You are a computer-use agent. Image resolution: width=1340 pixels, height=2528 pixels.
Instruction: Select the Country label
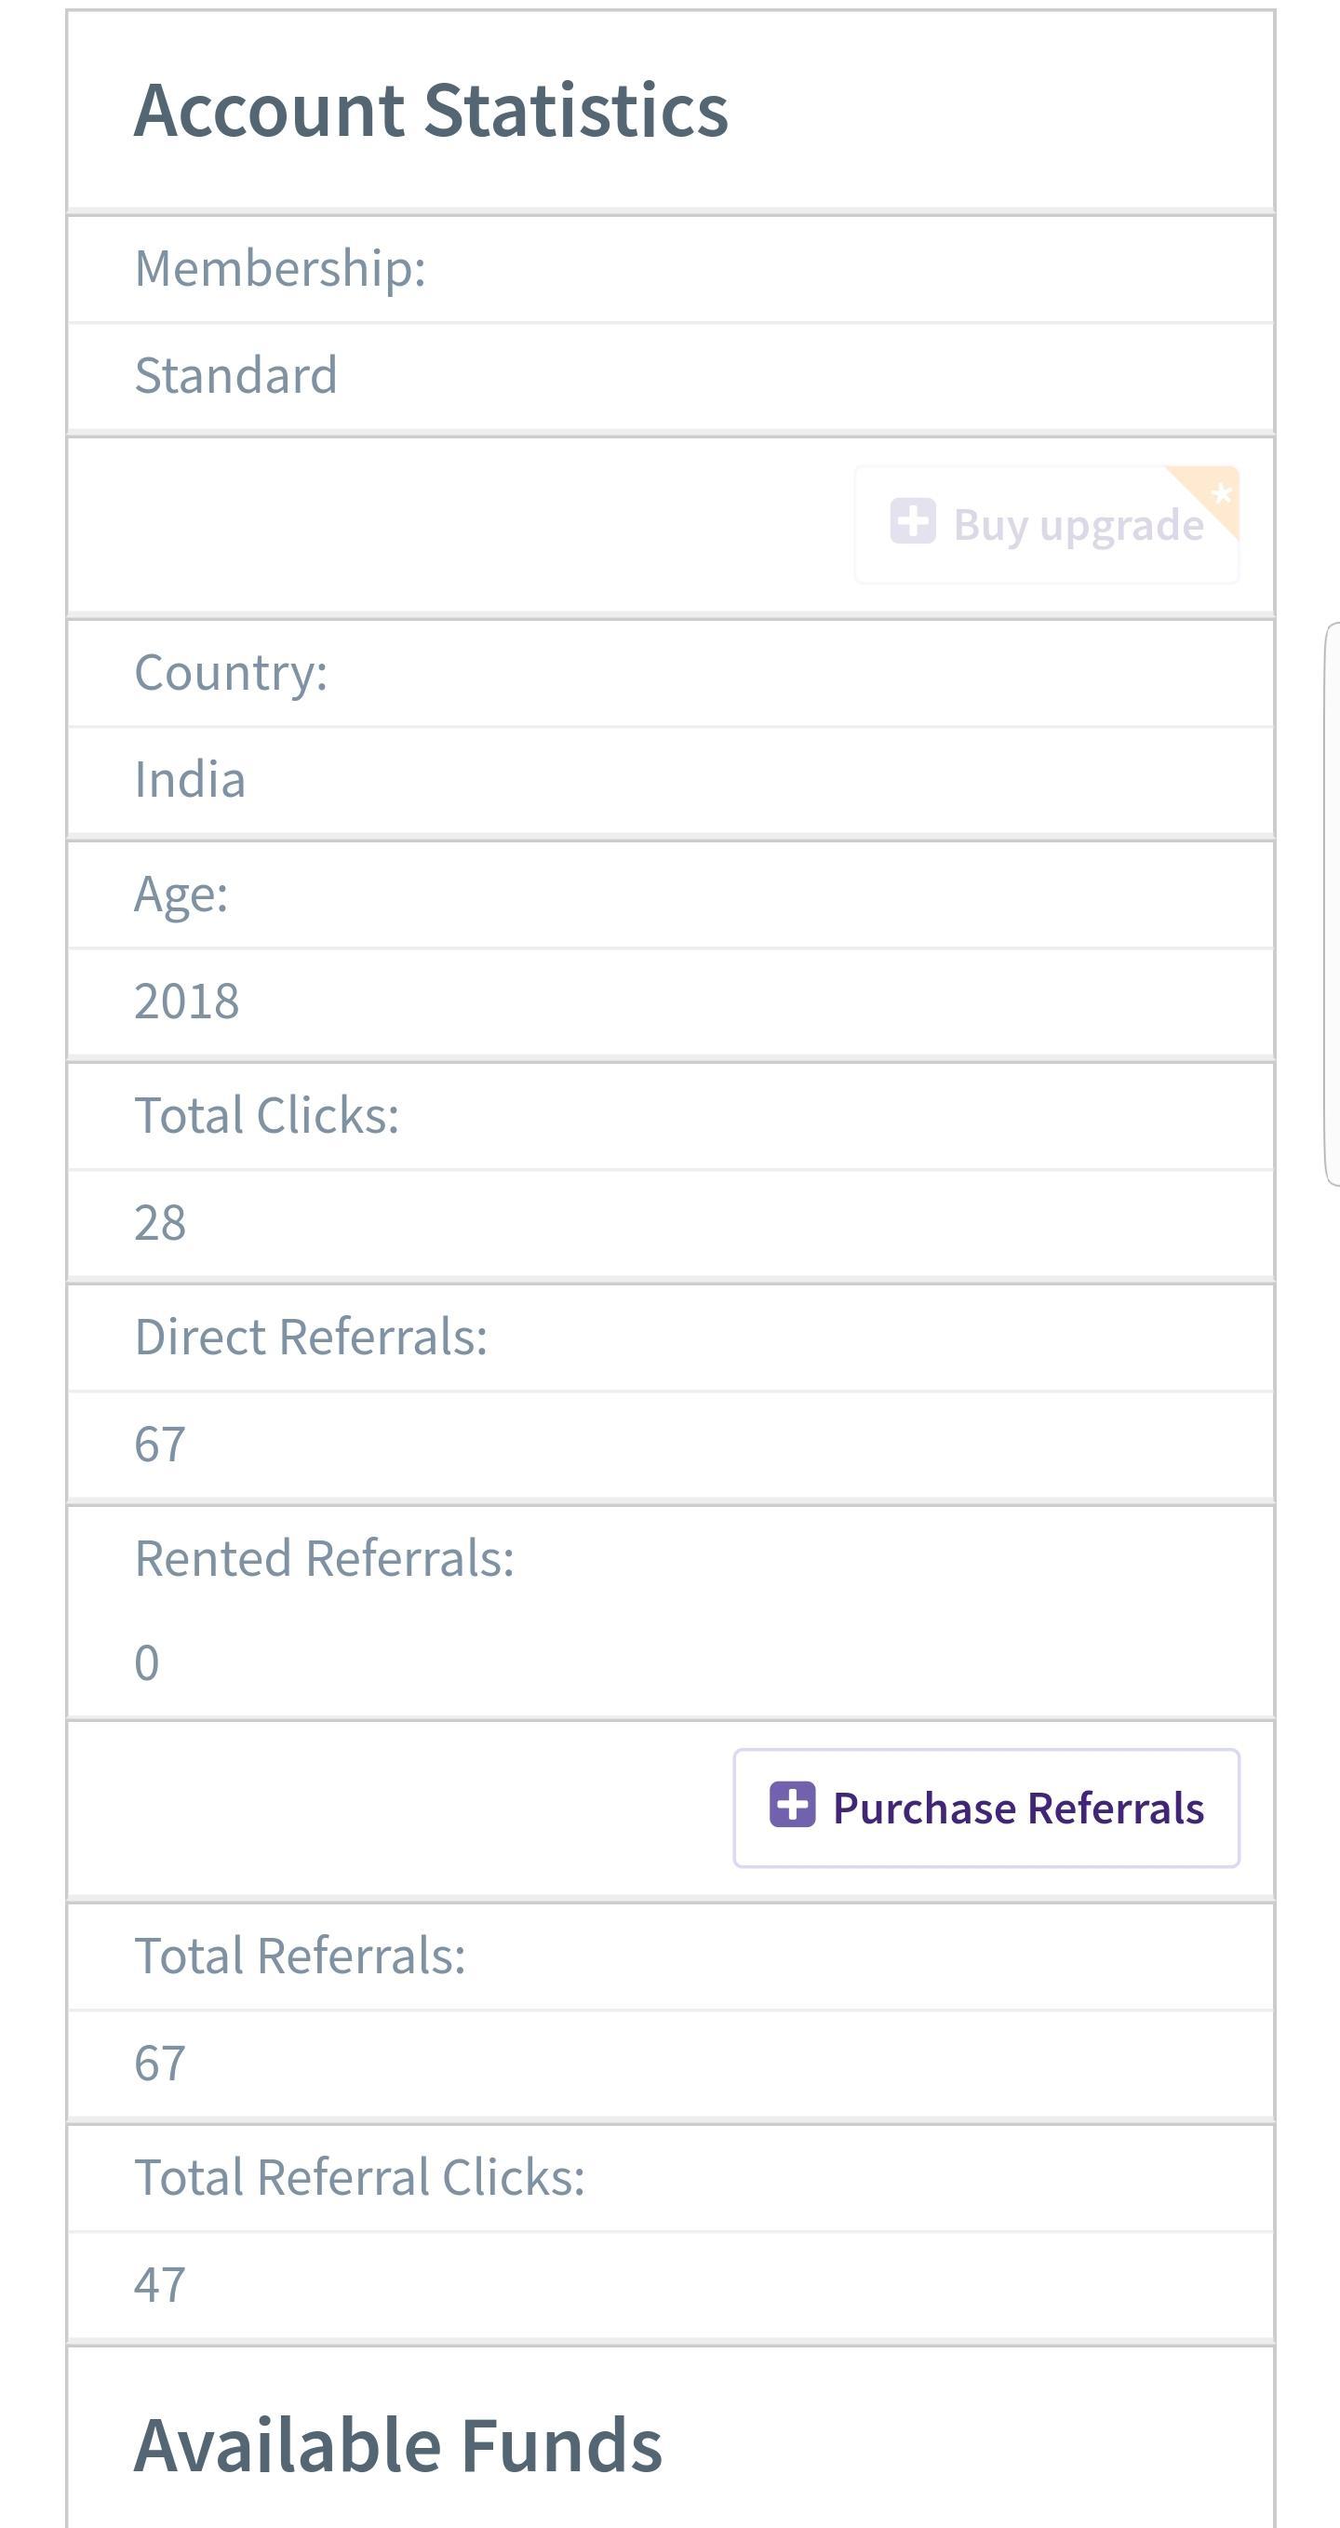pos(231,672)
